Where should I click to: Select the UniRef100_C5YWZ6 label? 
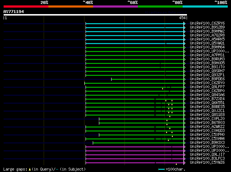(207, 163)
